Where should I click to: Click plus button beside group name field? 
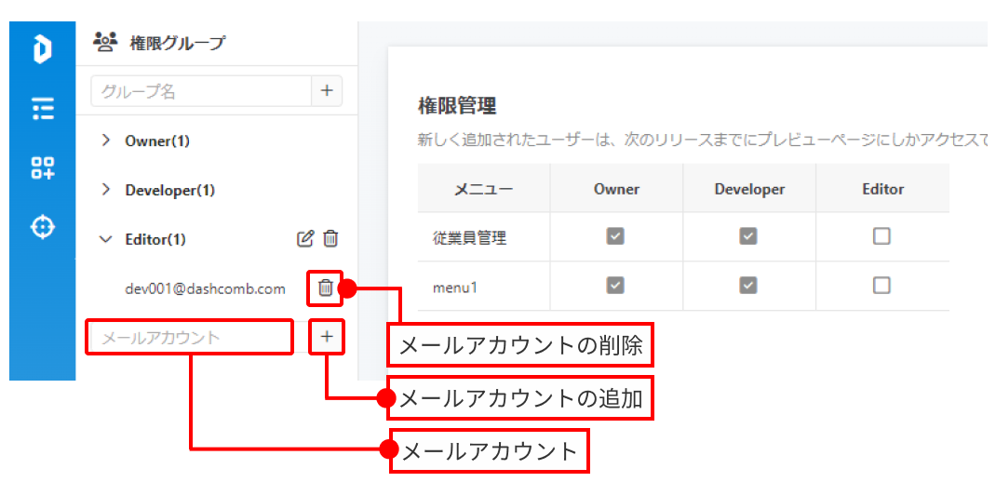click(327, 91)
